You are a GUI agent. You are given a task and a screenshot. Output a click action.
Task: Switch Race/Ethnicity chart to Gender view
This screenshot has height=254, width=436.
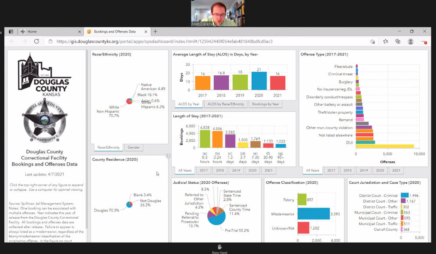click(x=134, y=147)
